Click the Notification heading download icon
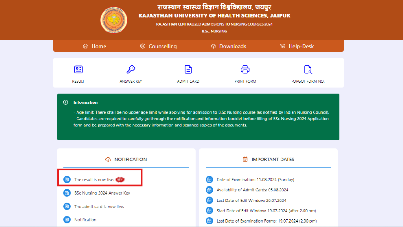403x227 pixels. tap(108, 160)
